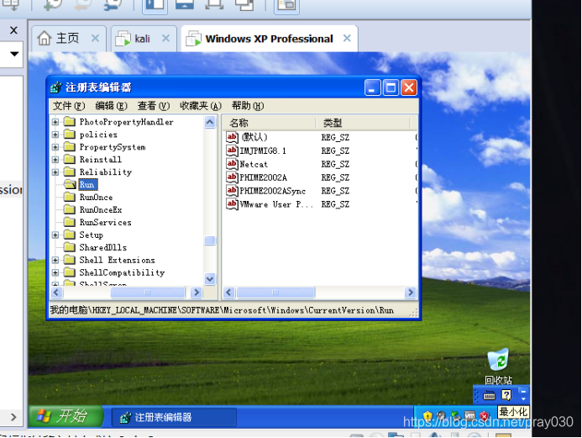The height and width of the screenshot is (438, 582).
Task: Open the 收藏夹(A) menu
Action: coord(201,106)
